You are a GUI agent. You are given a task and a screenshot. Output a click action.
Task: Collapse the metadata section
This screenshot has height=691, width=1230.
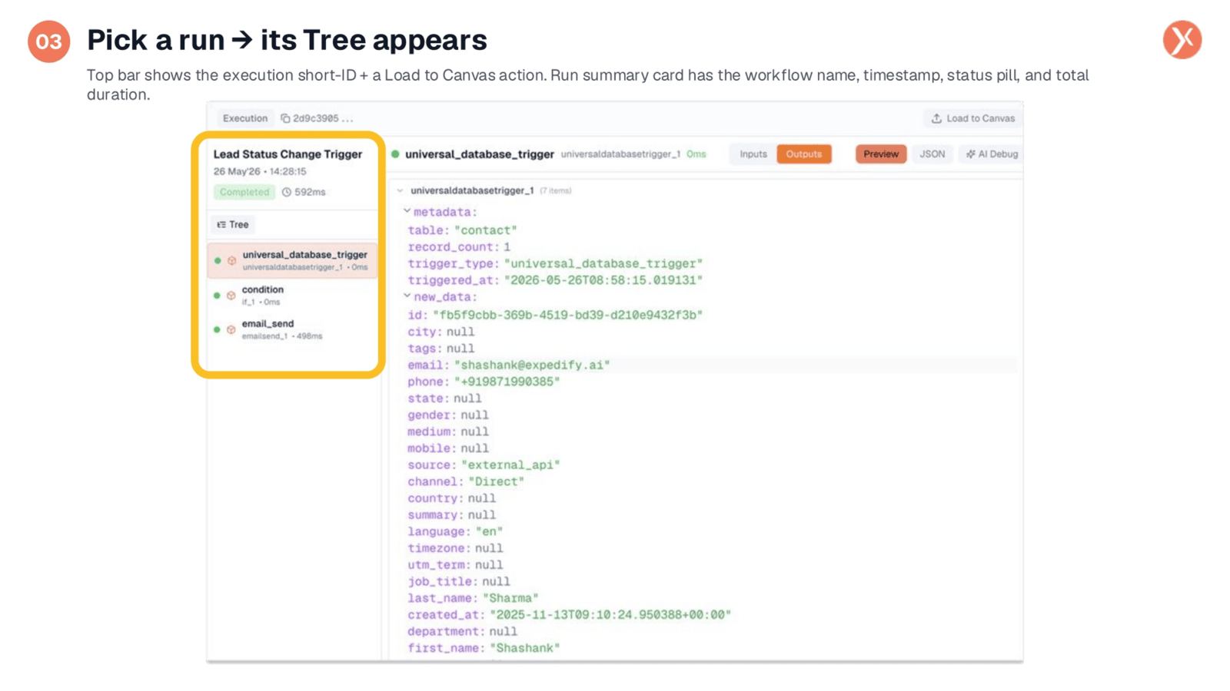(407, 211)
